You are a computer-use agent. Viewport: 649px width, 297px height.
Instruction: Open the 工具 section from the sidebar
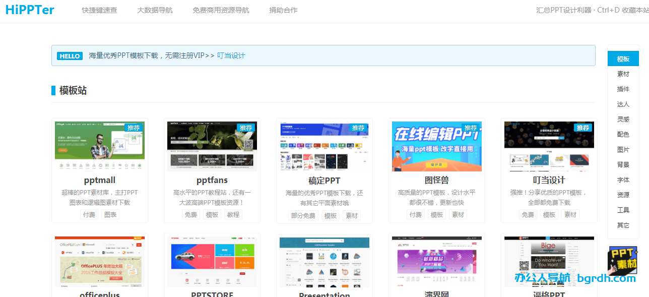click(623, 210)
